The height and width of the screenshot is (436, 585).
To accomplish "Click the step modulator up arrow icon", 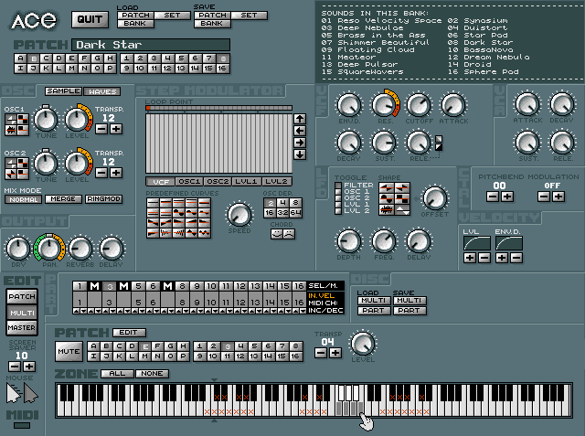I will pyautogui.click(x=299, y=118).
